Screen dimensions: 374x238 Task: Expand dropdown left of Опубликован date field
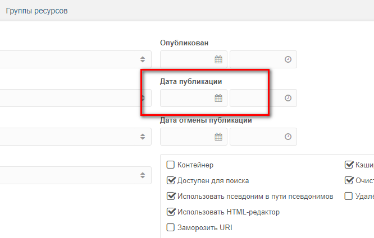coord(143,59)
